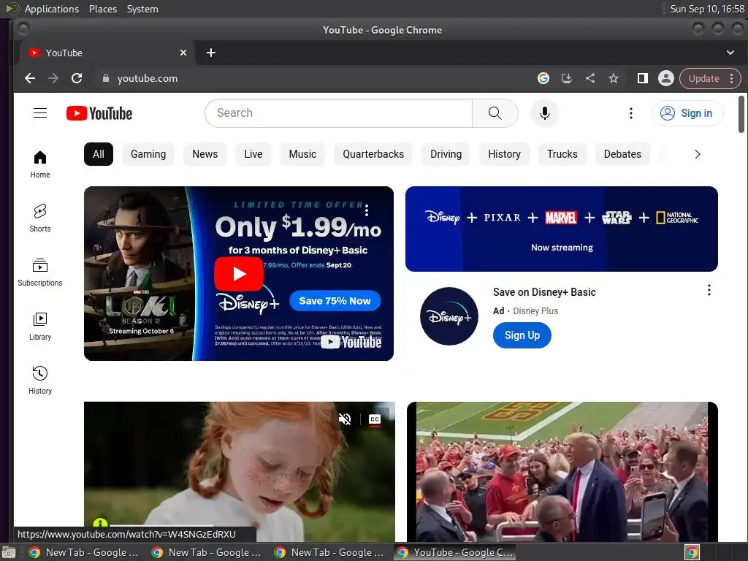Screen dimensions: 748x561
Task: Open YouTube settings three-dot menu
Action: 630,113
